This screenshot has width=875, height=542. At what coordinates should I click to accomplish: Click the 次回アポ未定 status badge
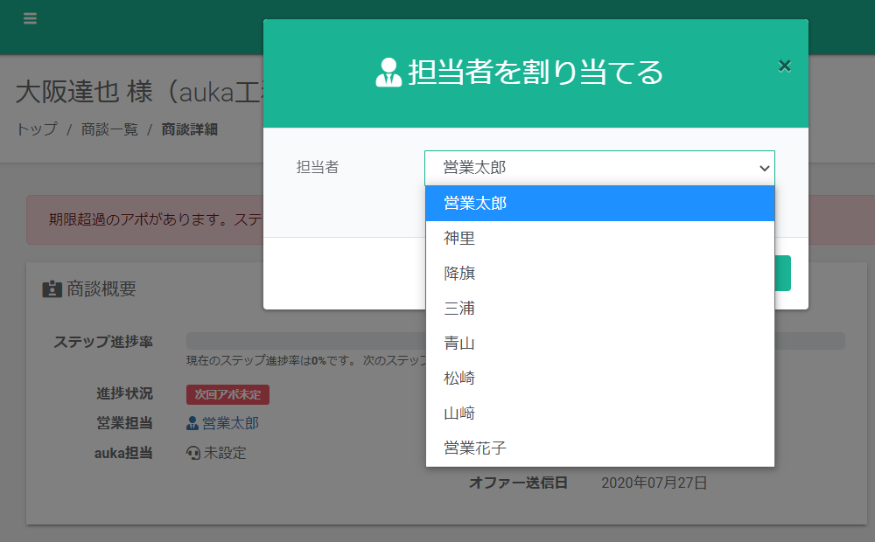[227, 395]
